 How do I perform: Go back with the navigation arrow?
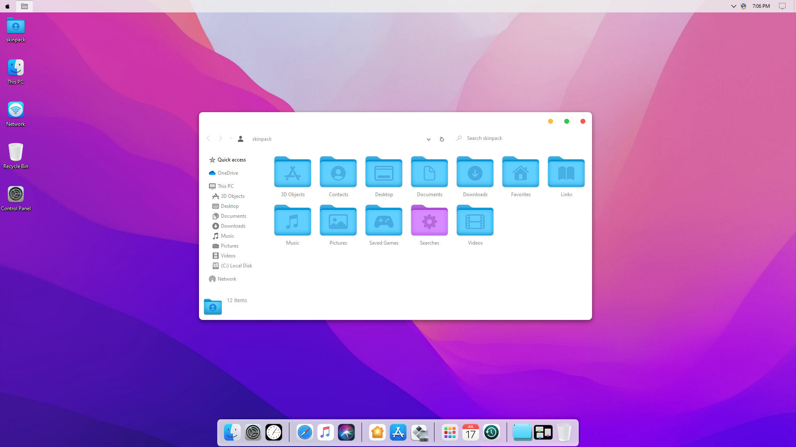pyautogui.click(x=209, y=138)
